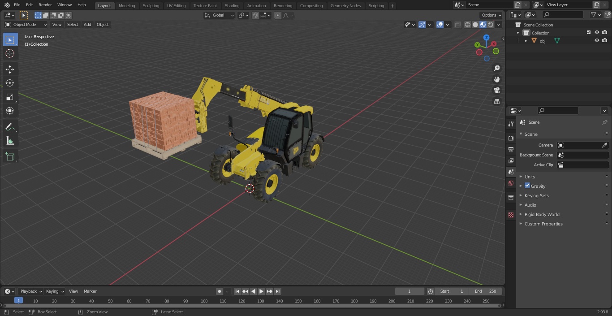The image size is (612, 316).
Task: Switch to the Modeling workspace tab
Action: point(127,5)
